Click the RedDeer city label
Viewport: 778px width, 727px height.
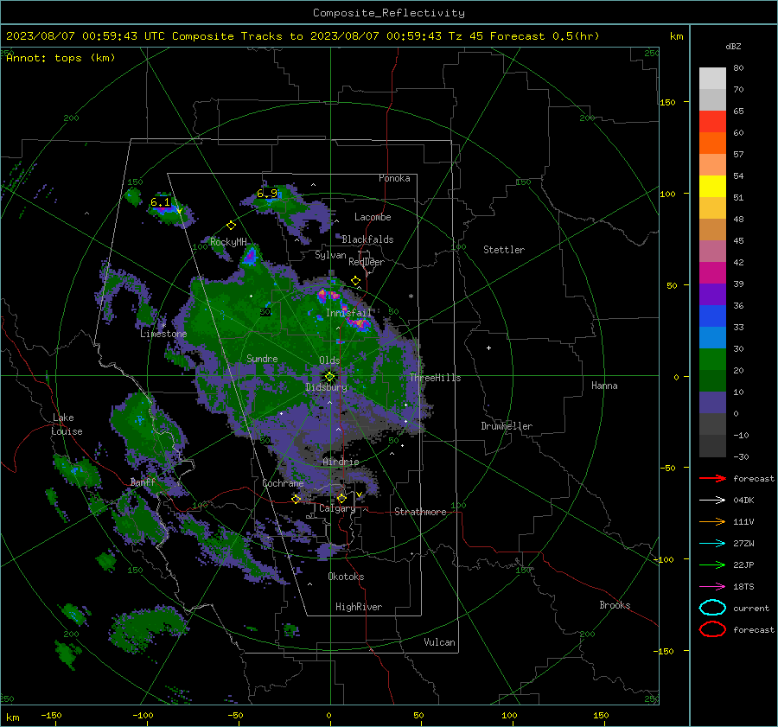(x=367, y=262)
